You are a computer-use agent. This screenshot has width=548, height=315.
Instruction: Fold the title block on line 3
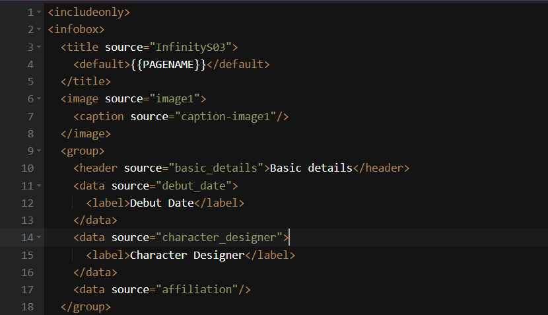click(x=39, y=46)
